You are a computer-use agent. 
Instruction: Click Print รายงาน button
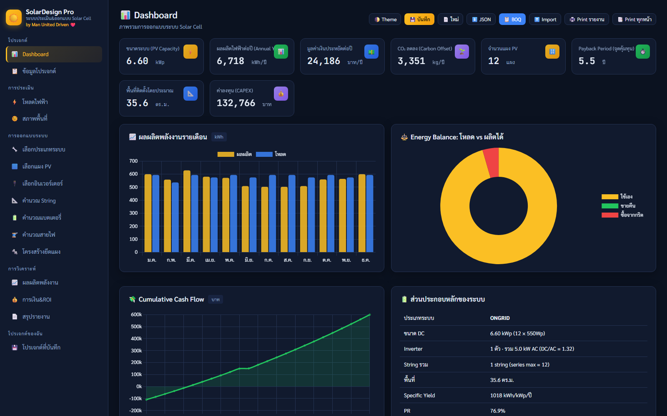pyautogui.click(x=587, y=20)
